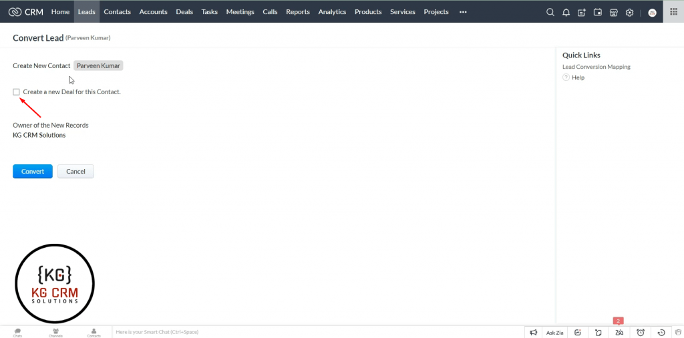The height and width of the screenshot is (338, 684).
Task: Click the quick create plus icon
Action: coord(582,12)
